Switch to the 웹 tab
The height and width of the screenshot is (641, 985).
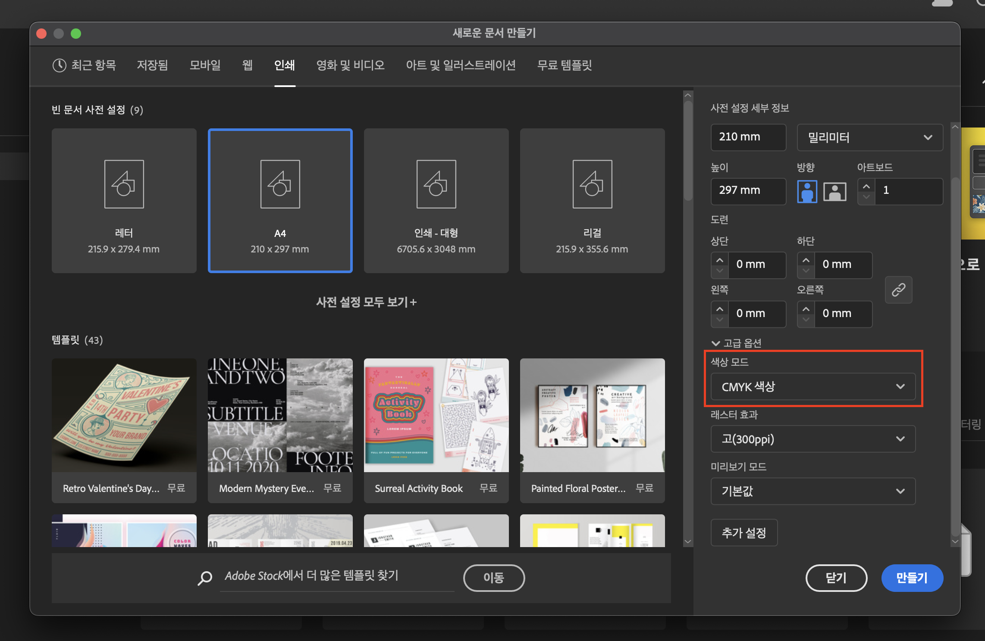tap(247, 65)
